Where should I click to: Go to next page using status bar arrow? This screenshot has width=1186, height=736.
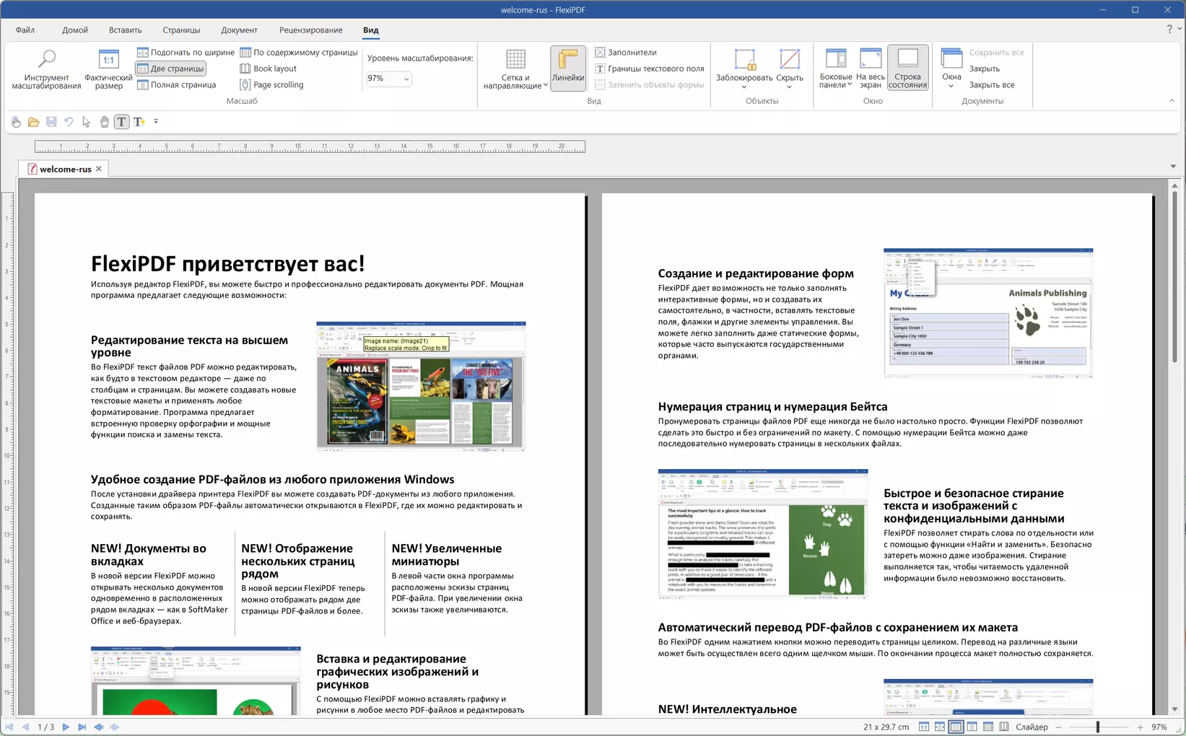pyautogui.click(x=66, y=727)
